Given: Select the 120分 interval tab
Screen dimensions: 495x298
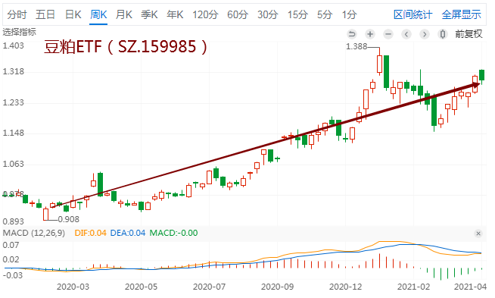Looking at the screenshot, I should [x=205, y=14].
